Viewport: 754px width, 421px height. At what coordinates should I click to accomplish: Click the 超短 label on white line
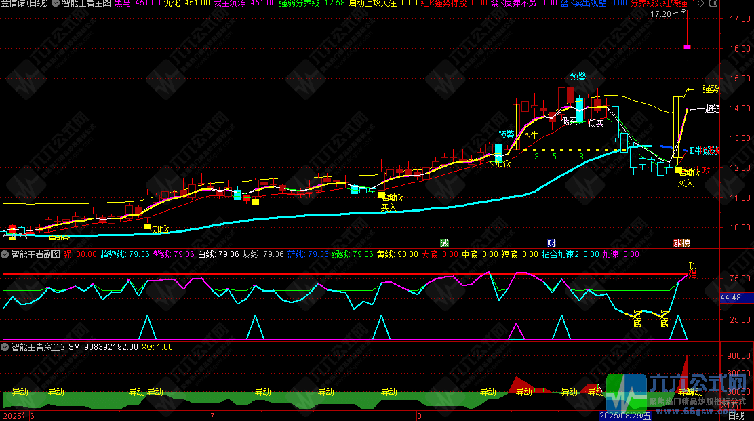click(712, 109)
